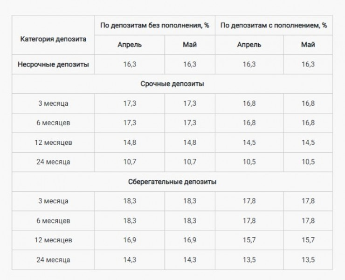Select the 10,7 value in first Май column
The image size is (345, 280).
pos(190,162)
